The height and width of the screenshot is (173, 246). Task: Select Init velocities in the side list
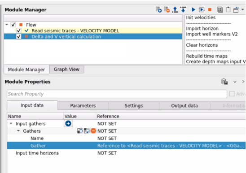[201, 17]
